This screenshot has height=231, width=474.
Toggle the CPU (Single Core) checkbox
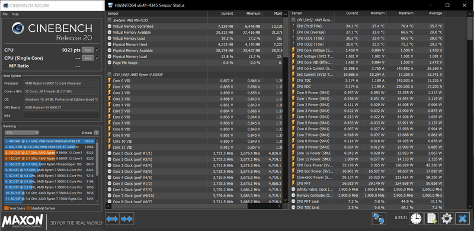(x=97, y=58)
